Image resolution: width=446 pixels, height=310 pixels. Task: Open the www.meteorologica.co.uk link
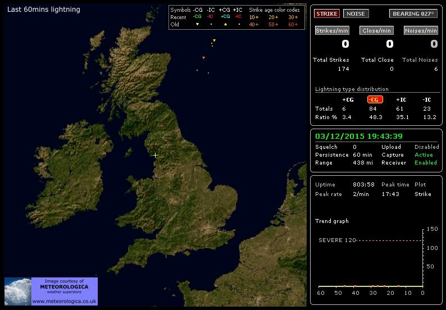click(64, 302)
